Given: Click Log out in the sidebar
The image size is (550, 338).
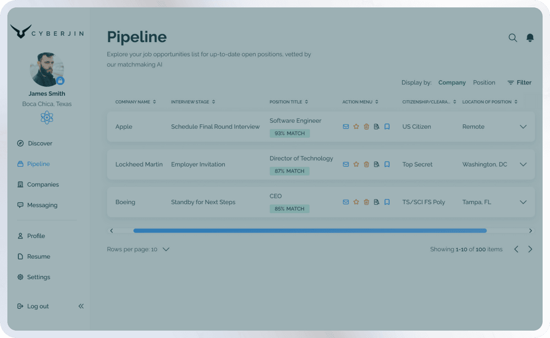Looking at the screenshot, I should point(33,306).
